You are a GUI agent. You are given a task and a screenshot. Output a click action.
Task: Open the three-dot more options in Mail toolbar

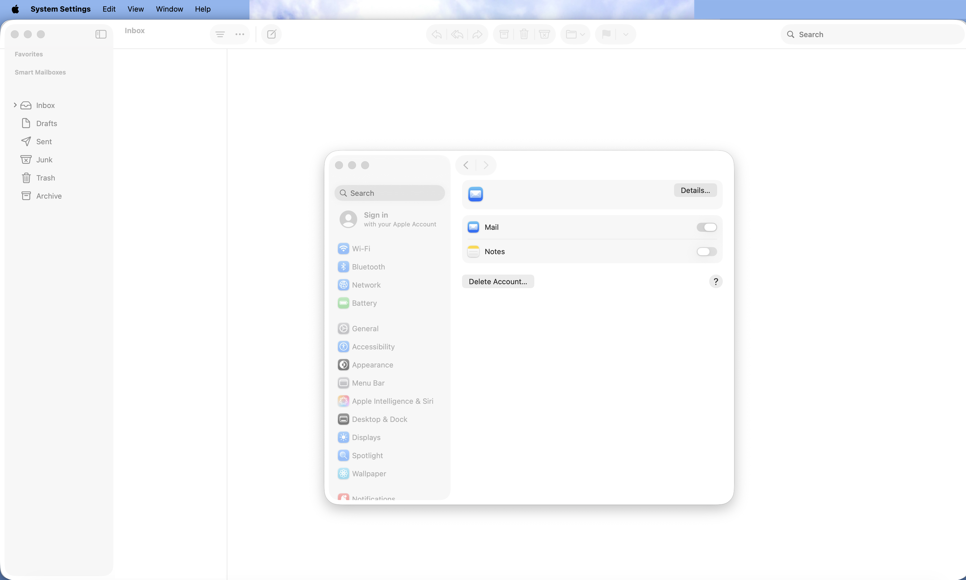click(x=240, y=34)
